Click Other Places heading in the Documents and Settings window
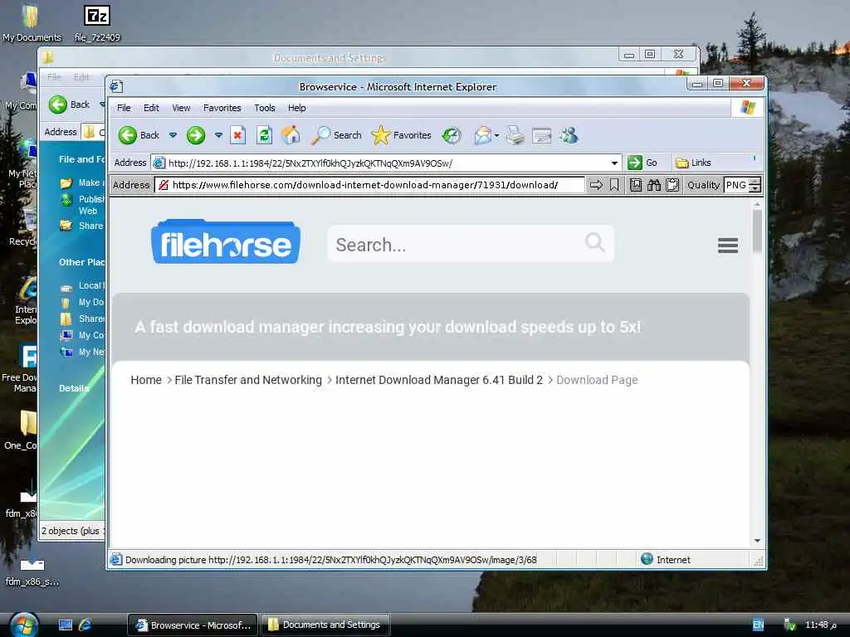The height and width of the screenshot is (637, 850). coord(81,262)
